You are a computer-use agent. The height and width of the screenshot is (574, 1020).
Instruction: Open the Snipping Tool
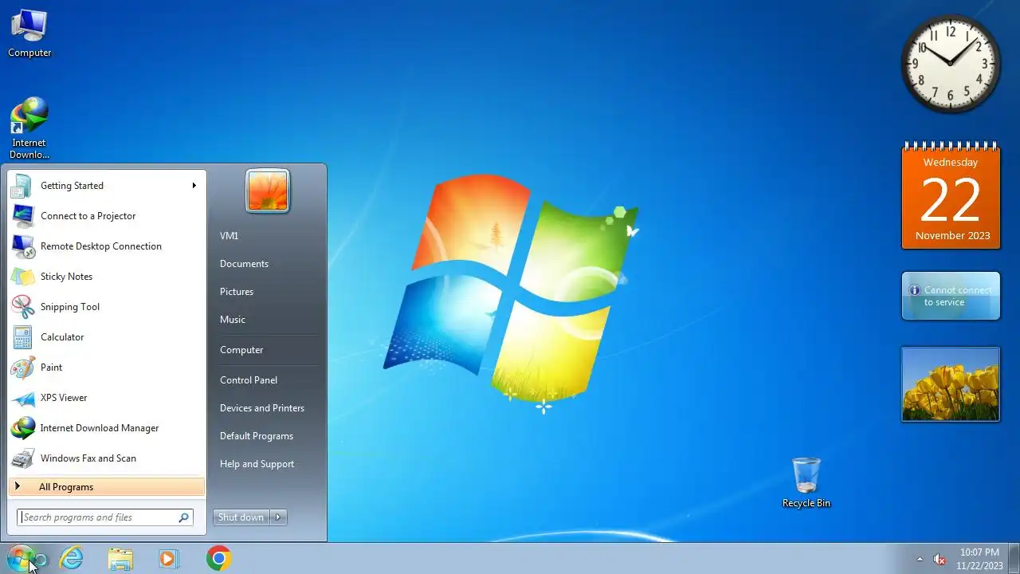tap(107, 307)
